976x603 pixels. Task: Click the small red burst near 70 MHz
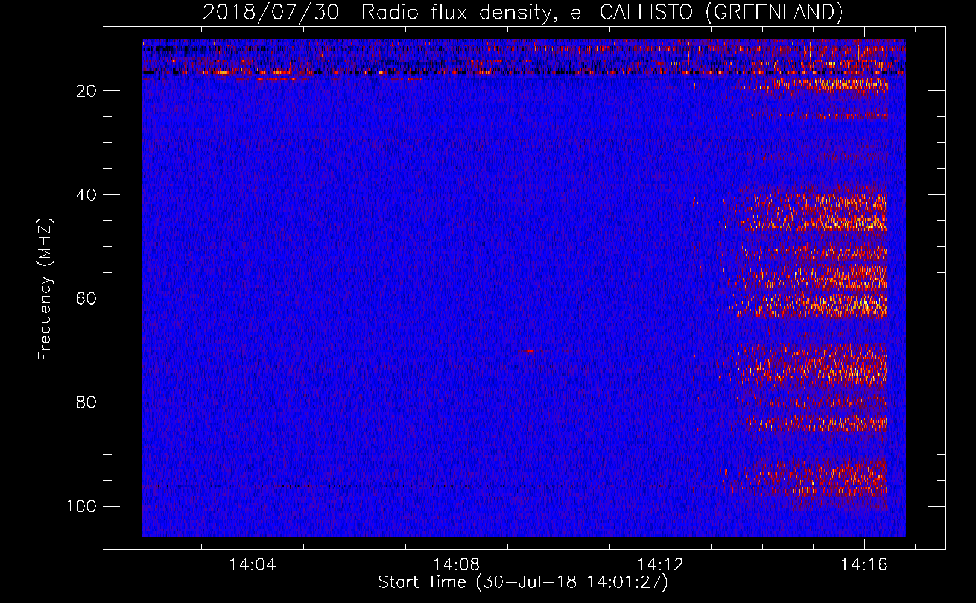point(529,351)
